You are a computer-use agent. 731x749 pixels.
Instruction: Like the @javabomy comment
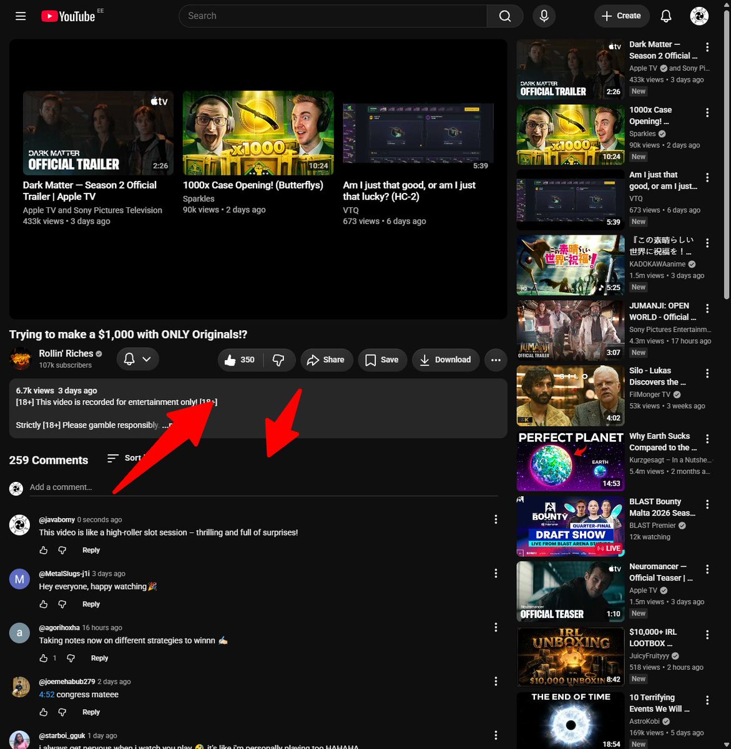click(44, 551)
